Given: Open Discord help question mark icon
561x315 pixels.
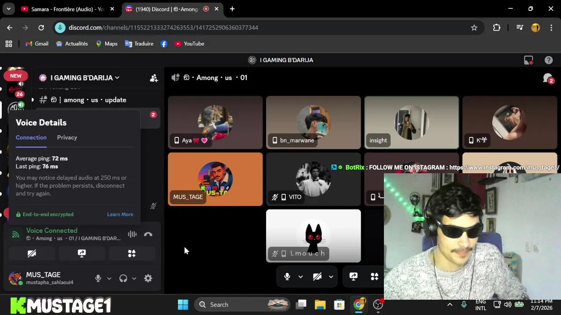Looking at the screenshot, I should 549,60.
